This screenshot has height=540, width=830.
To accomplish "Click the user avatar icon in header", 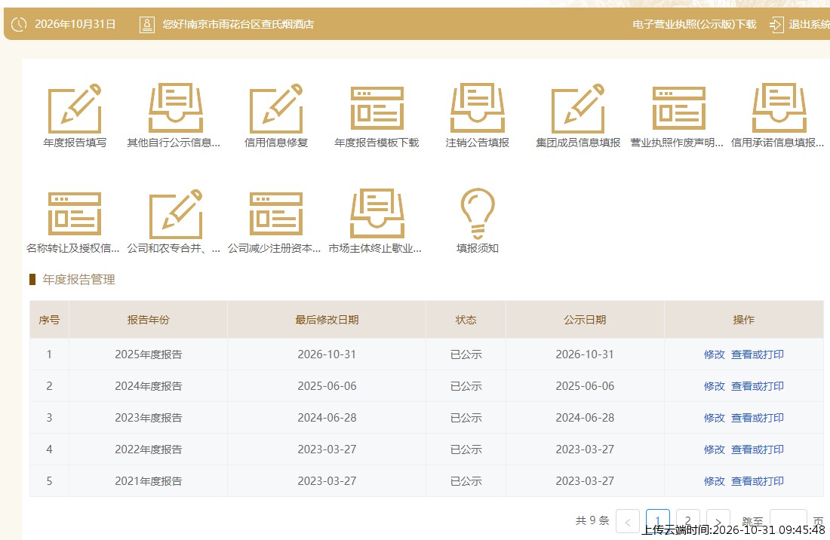I will tap(147, 24).
